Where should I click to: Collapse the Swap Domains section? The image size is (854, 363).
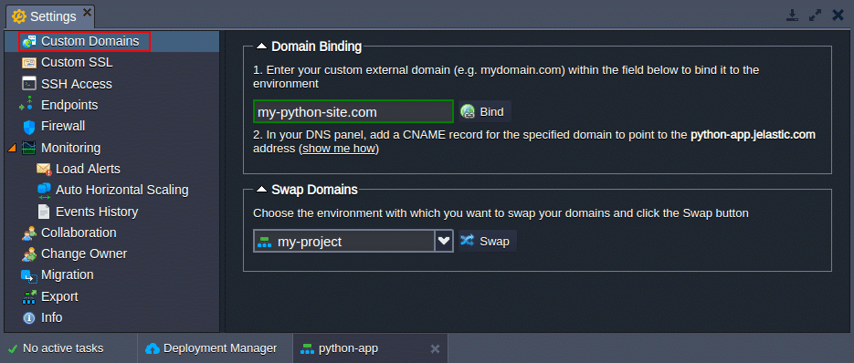tap(261, 190)
